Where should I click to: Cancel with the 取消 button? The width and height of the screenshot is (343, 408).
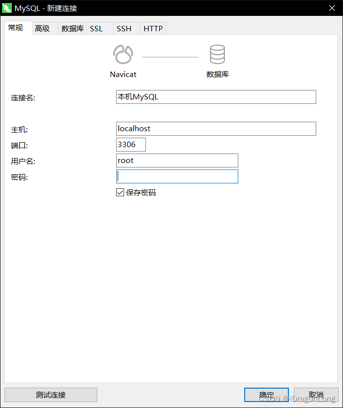click(x=316, y=395)
